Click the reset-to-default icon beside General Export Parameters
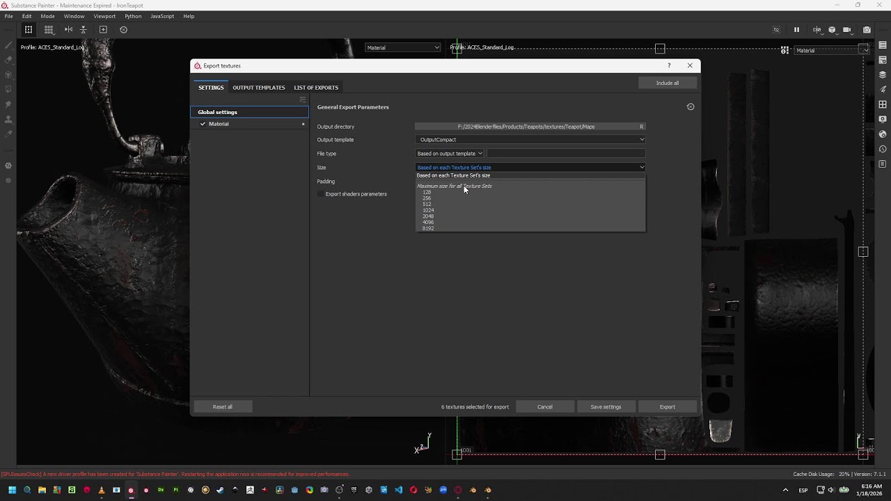This screenshot has width=891, height=501. 691,106
